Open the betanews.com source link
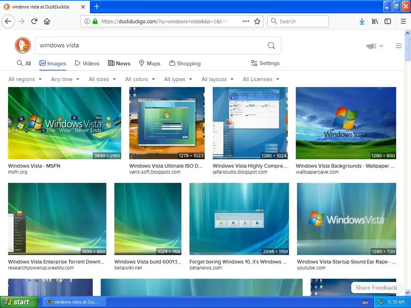Screen dimensions: 411x308 click(205, 268)
